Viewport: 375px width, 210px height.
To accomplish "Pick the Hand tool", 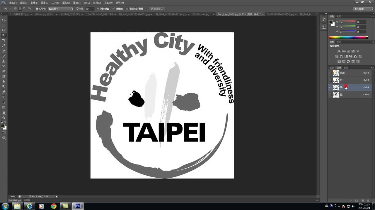I will tap(4, 113).
